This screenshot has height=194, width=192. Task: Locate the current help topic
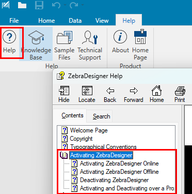pyautogui.click(x=87, y=94)
